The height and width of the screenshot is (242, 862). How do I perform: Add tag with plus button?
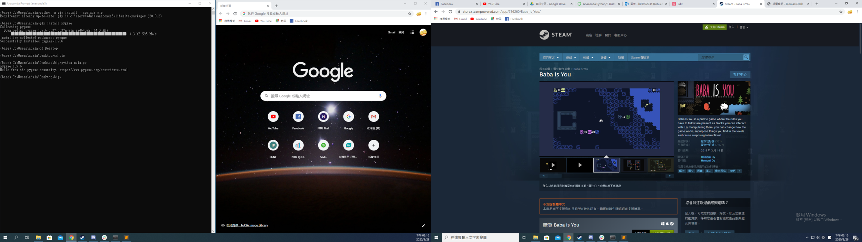point(739,171)
